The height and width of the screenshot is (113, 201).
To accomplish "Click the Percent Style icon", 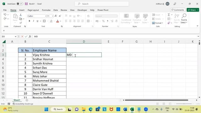I will click(103, 21).
